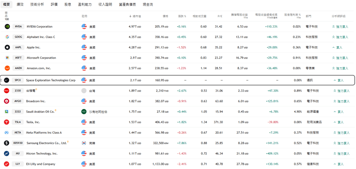Click the Broadcom logo icon

(7, 101)
